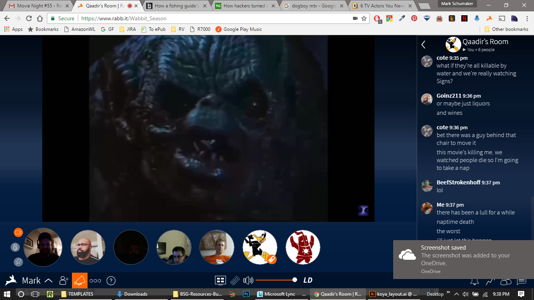Screen dimensions: 534x300
Task: Switch to the fishing guide tab
Action: click(x=176, y=6)
